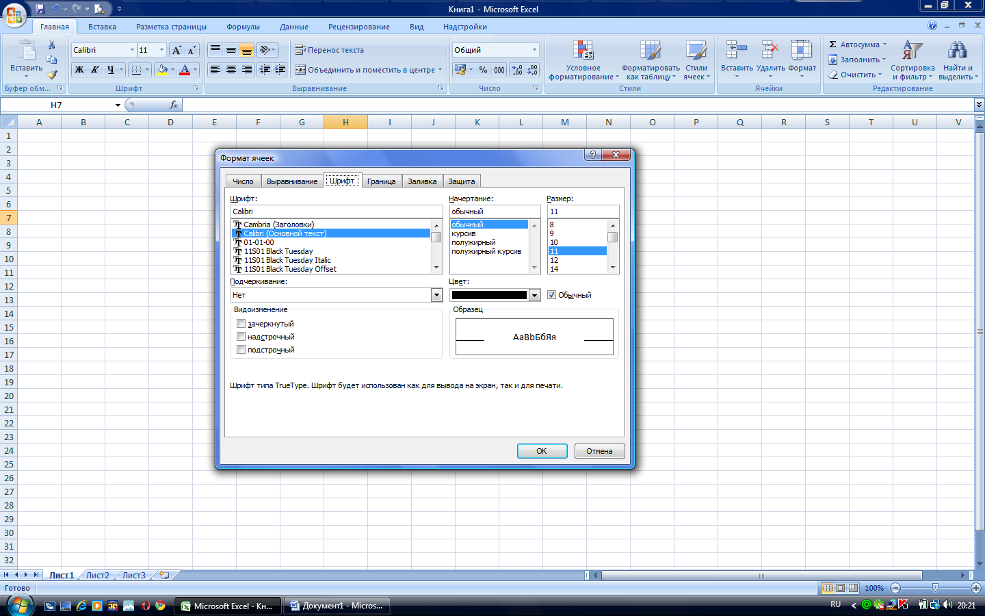This screenshot has width=985, height=616.
Task: Switch to the Граница tab in dialog
Action: (381, 181)
